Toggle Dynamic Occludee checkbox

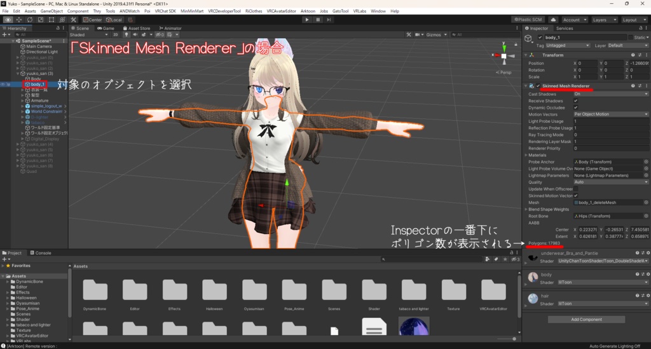pos(576,107)
